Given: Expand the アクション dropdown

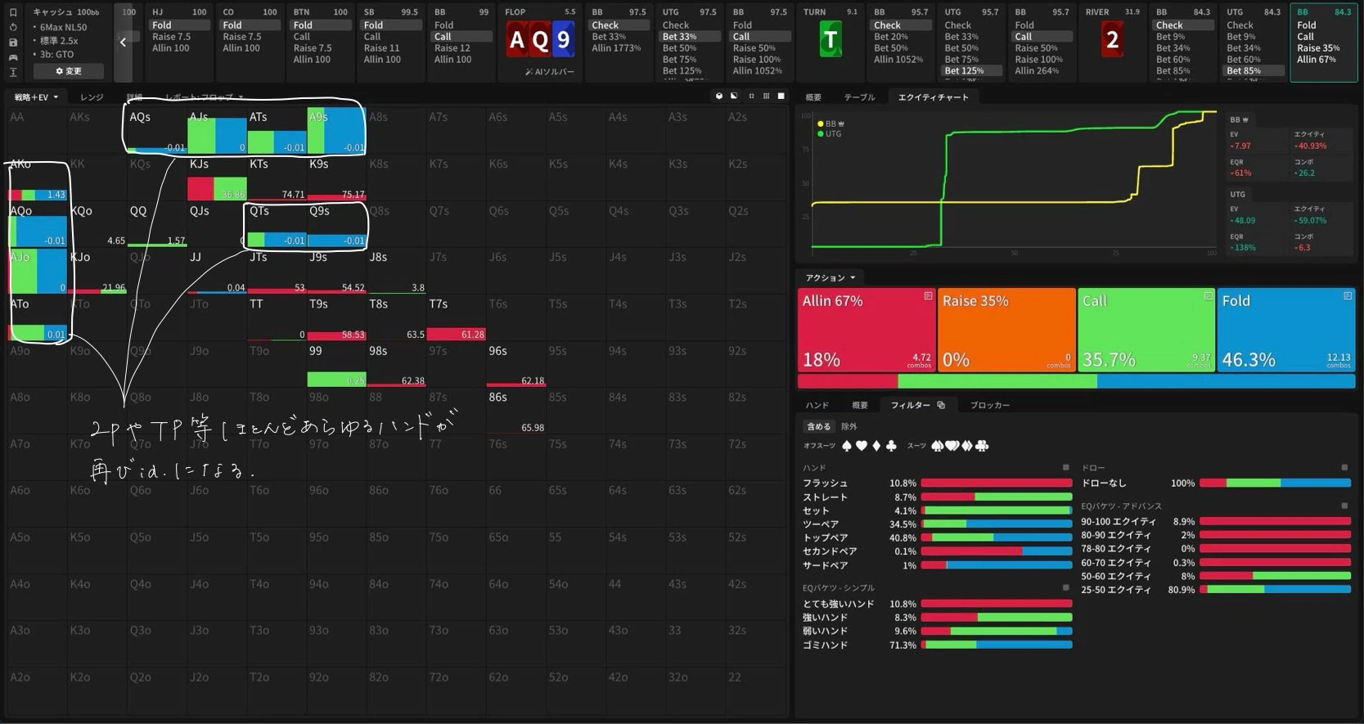Looking at the screenshot, I should [830, 278].
